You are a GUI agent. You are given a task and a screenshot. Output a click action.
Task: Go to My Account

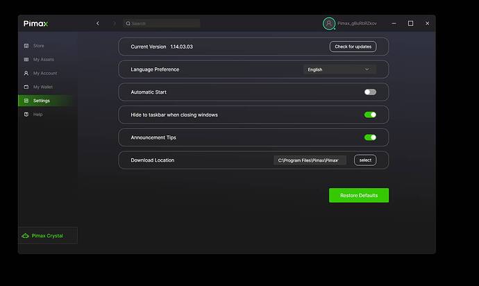(45, 74)
